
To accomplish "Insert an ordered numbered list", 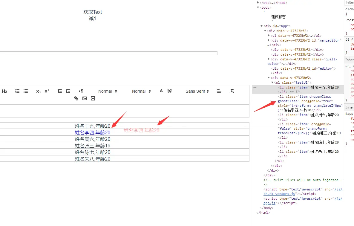I will pyautogui.click(x=17, y=91).
